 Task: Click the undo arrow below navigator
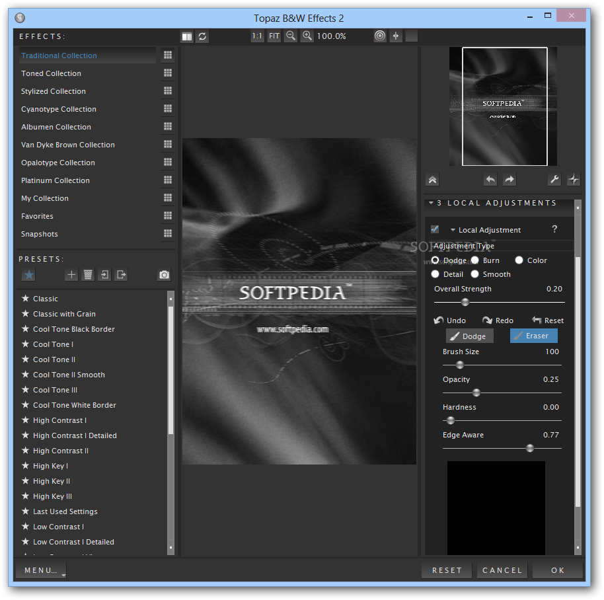pyautogui.click(x=490, y=180)
